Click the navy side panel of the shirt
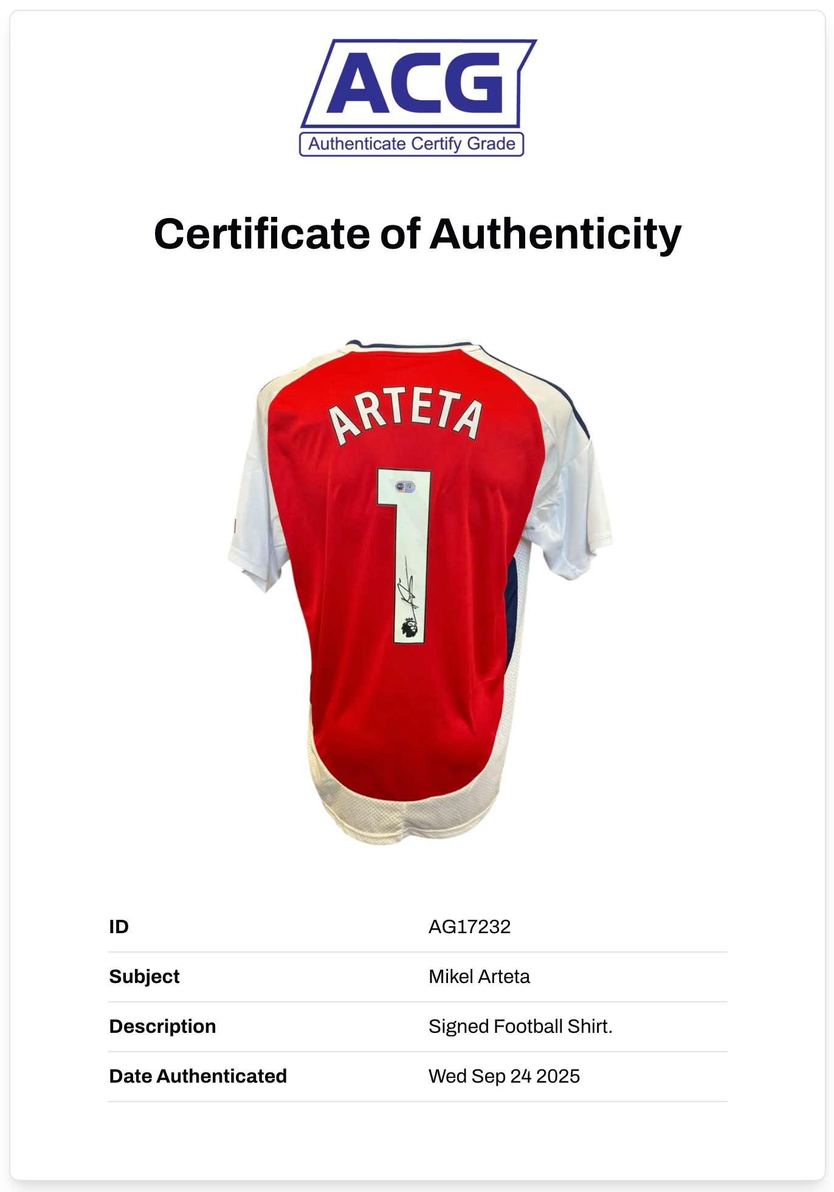The height and width of the screenshot is (1192, 834). point(512,614)
